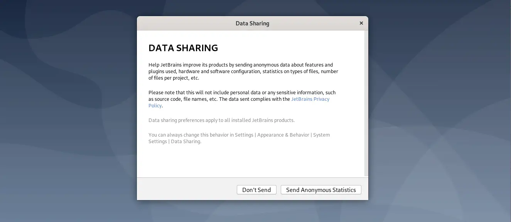This screenshot has height=222, width=511.
Task: Click the dialog's vertical scrollbar
Action: click(x=366, y=103)
